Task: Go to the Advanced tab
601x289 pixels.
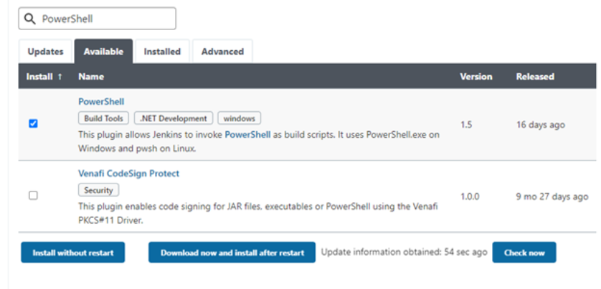Action: [223, 52]
